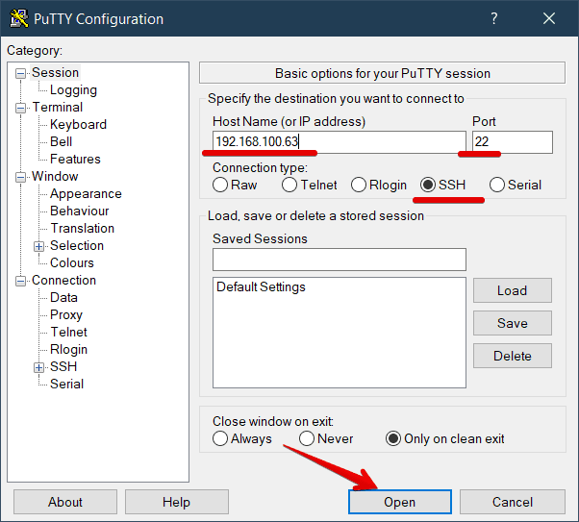Screen dimensions: 579x522
Task: Open the Session category
Action: (x=55, y=73)
